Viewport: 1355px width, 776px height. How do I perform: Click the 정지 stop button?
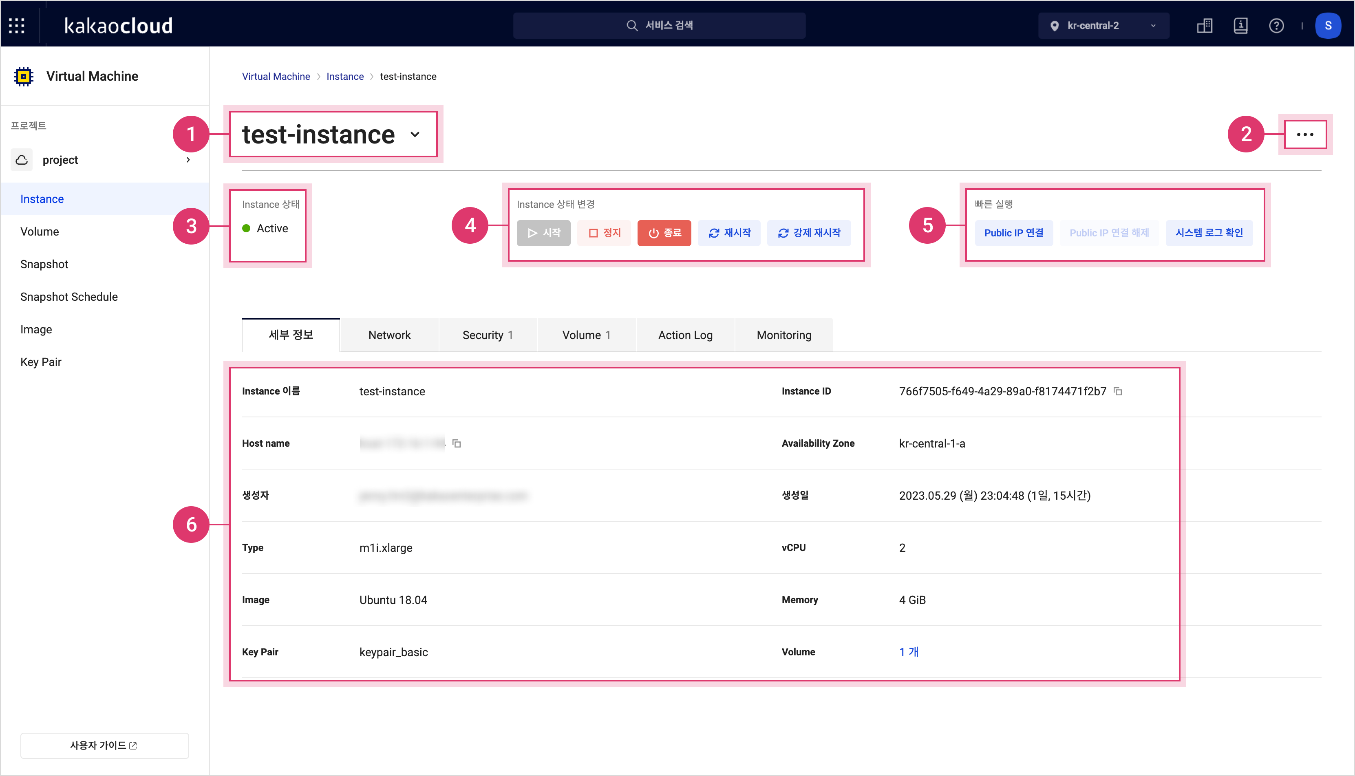604,233
